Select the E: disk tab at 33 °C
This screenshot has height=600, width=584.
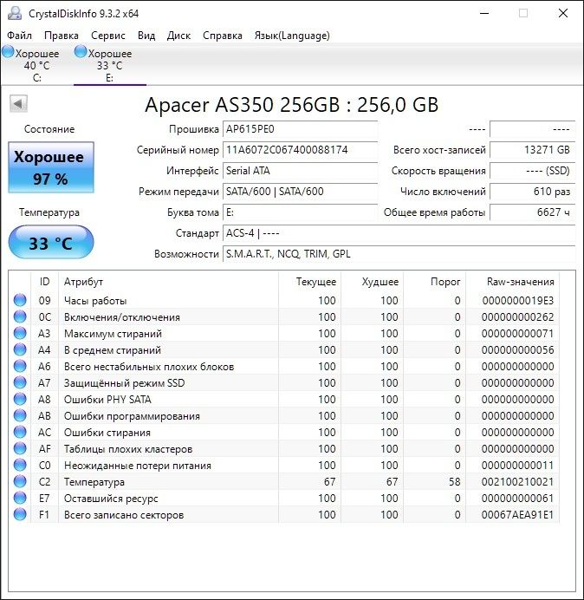coord(110,65)
